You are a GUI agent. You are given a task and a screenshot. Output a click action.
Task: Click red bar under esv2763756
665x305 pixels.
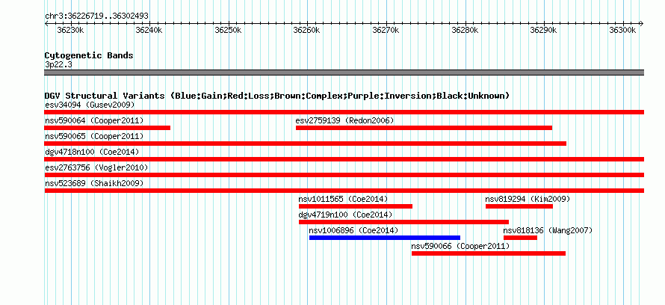point(344,175)
